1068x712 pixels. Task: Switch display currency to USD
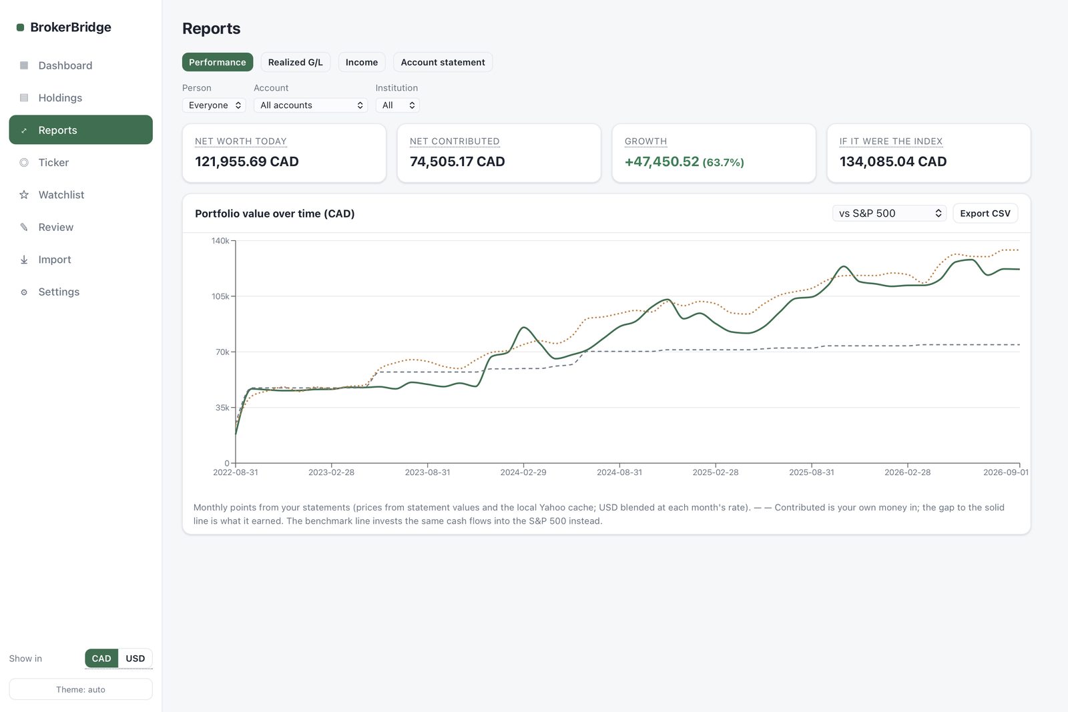coord(136,659)
